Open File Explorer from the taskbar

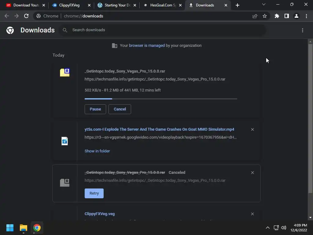click(x=23, y=228)
